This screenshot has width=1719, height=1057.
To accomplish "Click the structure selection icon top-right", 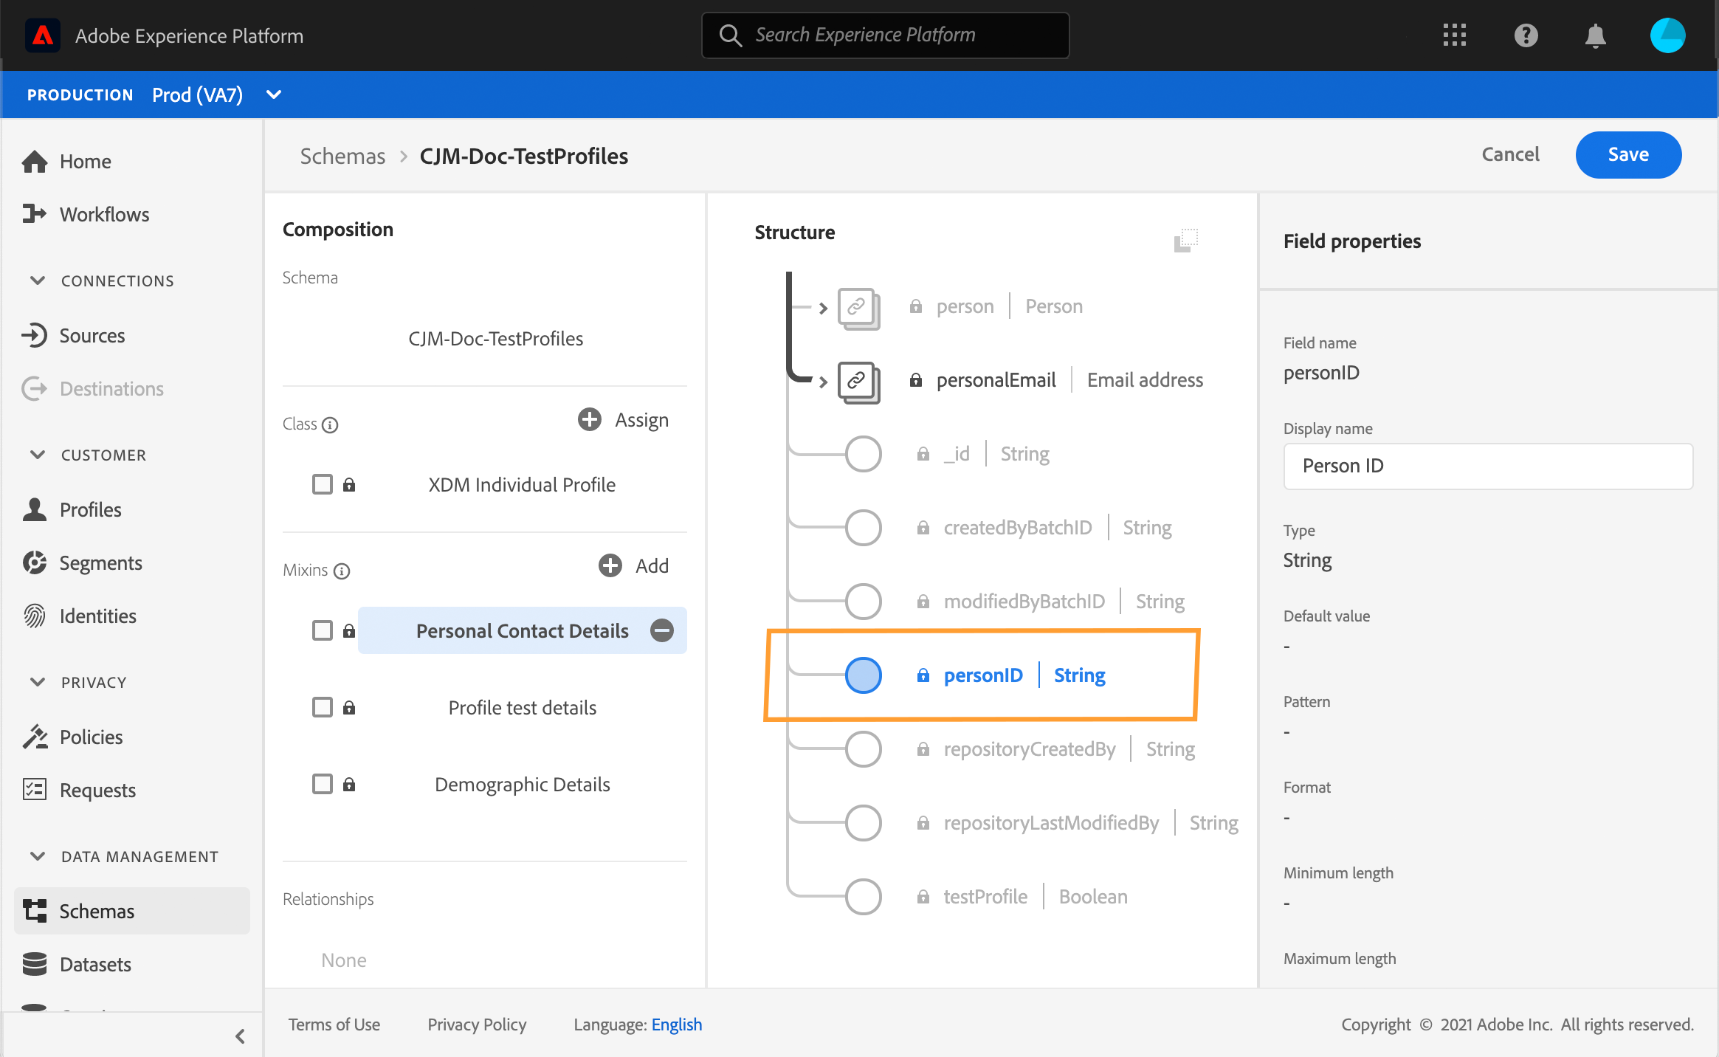I will pos(1185,240).
